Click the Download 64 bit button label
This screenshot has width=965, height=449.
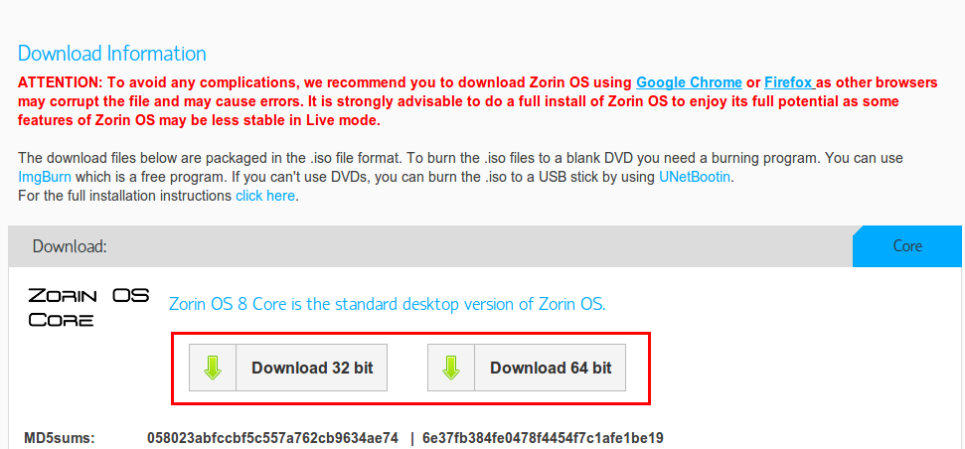551,368
